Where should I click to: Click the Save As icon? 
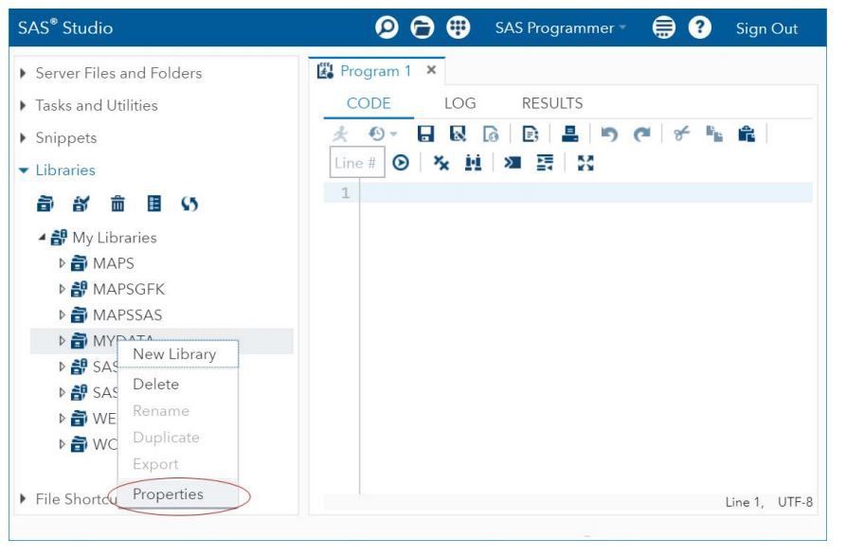click(459, 134)
